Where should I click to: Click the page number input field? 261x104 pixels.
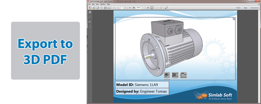(x=122, y=8)
